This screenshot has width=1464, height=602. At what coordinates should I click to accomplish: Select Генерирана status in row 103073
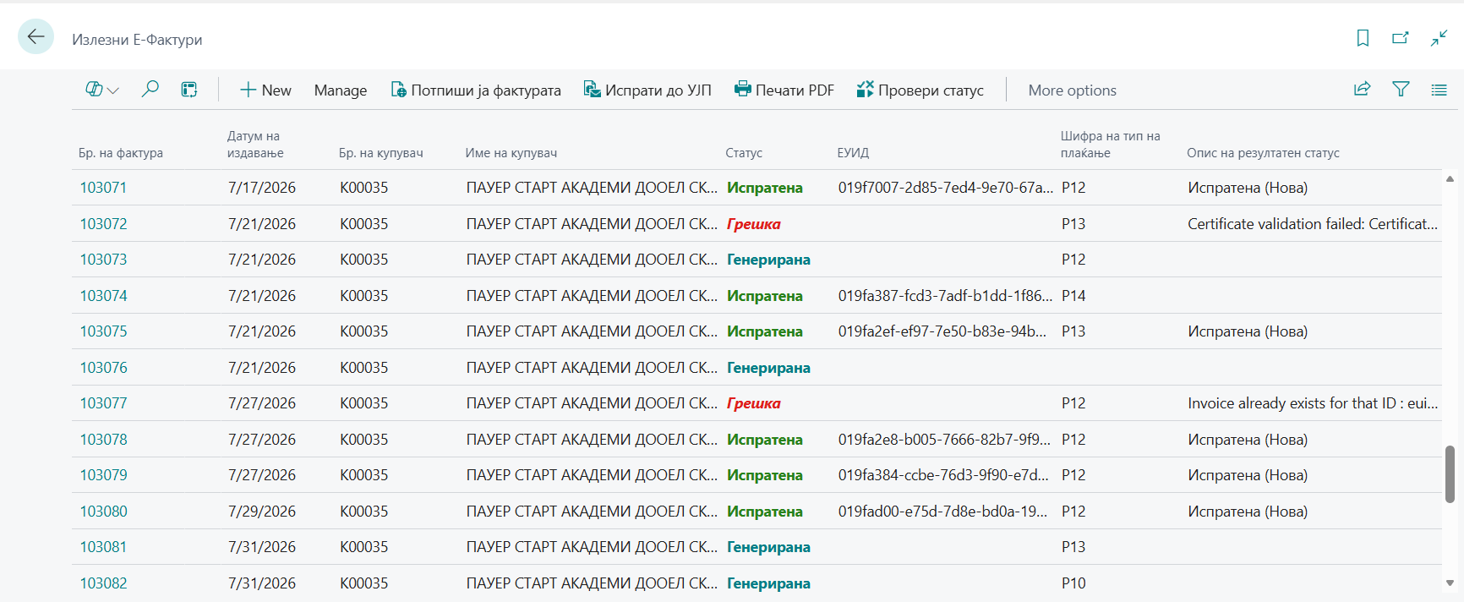point(768,260)
